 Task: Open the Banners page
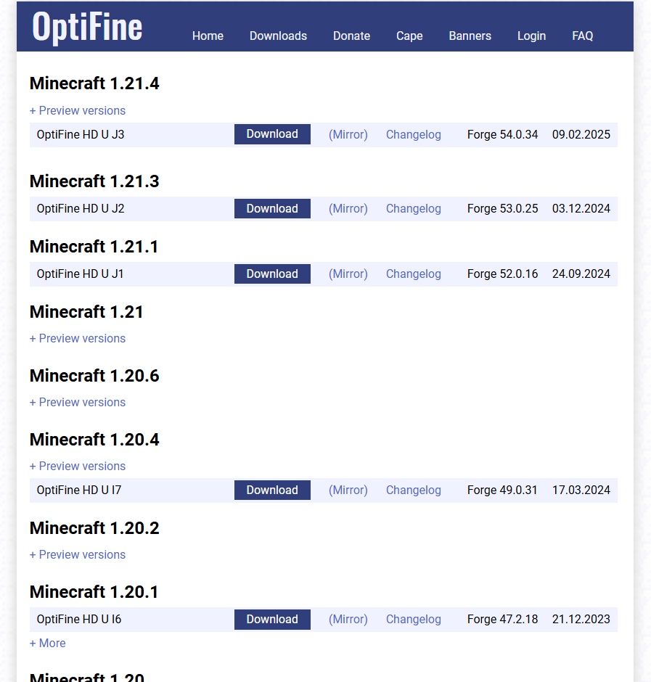470,36
